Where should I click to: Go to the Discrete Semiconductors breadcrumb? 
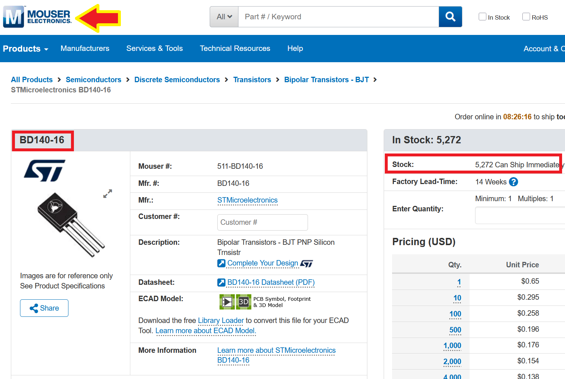177,80
